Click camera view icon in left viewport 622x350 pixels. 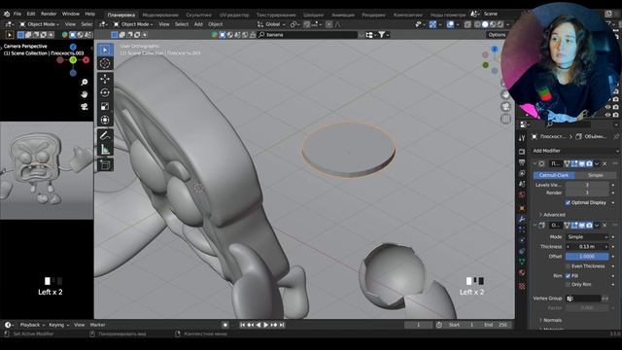click(85, 106)
